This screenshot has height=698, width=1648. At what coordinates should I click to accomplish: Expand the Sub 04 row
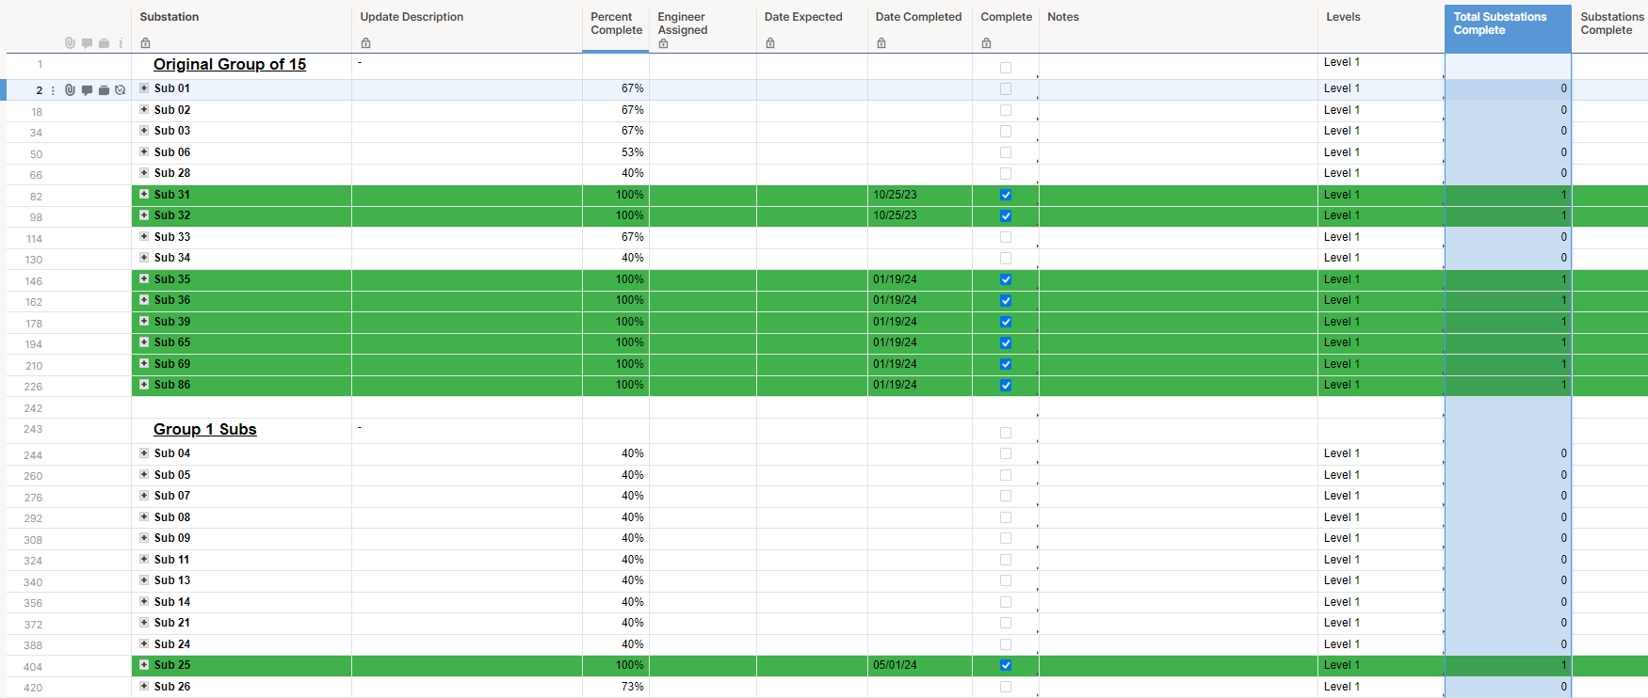click(144, 452)
